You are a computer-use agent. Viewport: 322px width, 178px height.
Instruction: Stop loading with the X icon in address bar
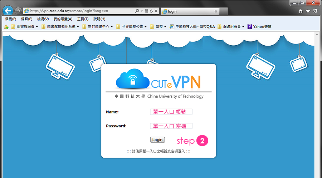[x=156, y=11]
